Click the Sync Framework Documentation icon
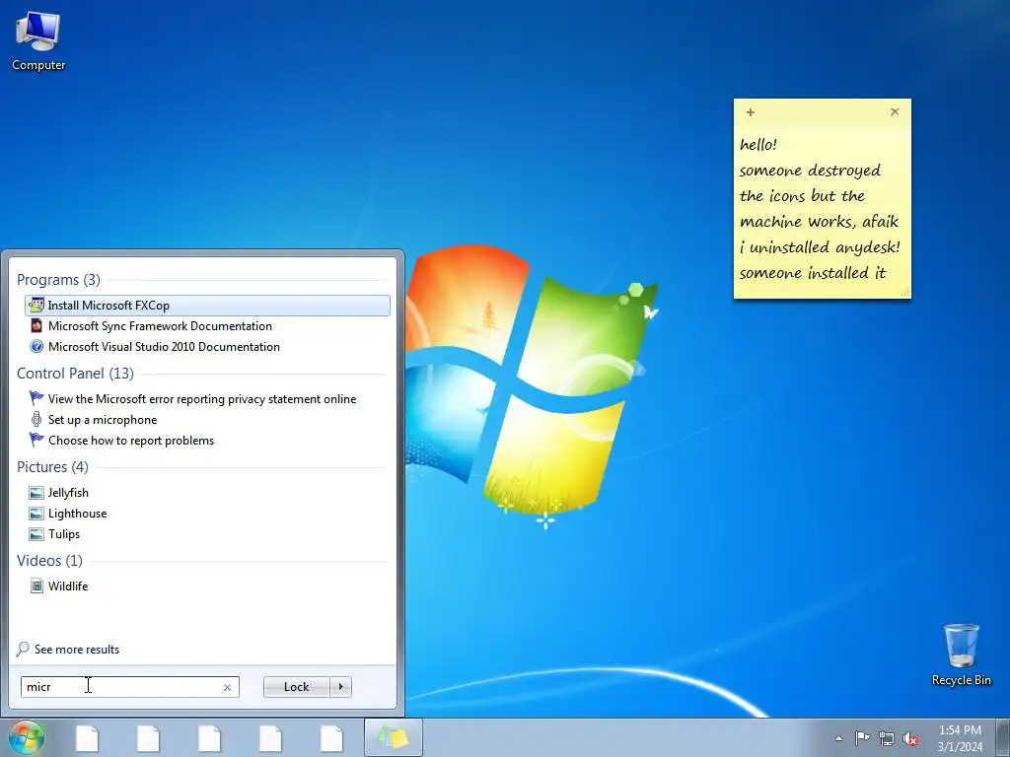1010x757 pixels. click(x=36, y=325)
